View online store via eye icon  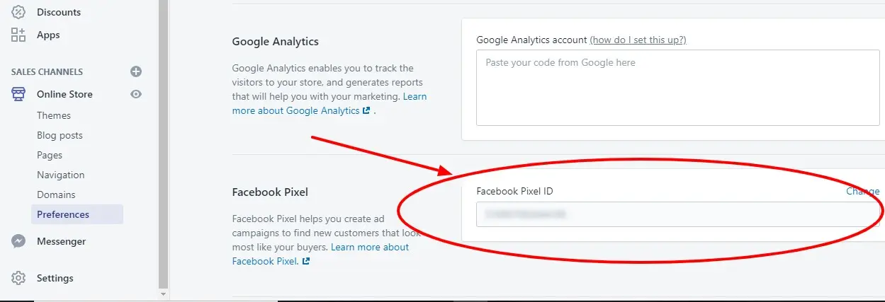pyautogui.click(x=136, y=94)
